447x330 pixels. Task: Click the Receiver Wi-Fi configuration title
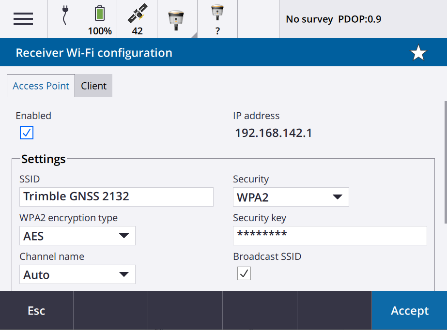[x=94, y=53]
